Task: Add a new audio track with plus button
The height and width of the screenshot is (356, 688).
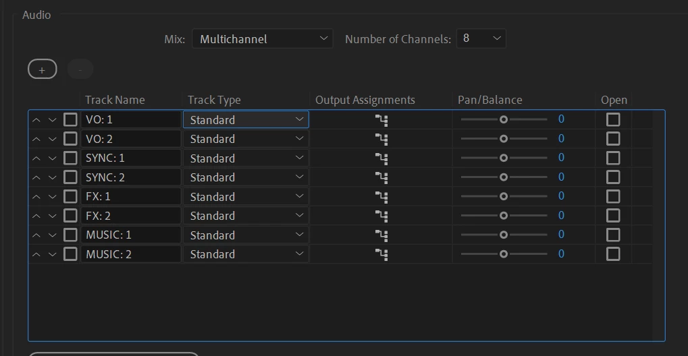Action: (43, 69)
